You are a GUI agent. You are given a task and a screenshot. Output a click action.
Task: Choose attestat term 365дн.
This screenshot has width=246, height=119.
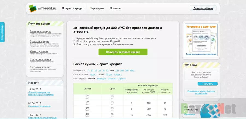click(x=109, y=74)
